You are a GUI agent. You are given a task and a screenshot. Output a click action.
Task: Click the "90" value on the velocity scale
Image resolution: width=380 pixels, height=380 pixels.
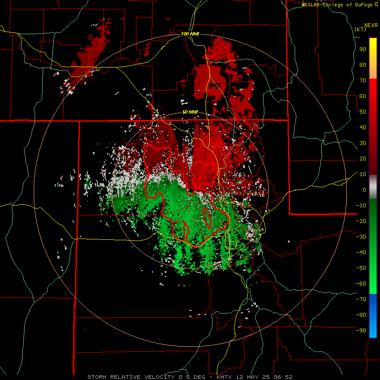(363, 49)
